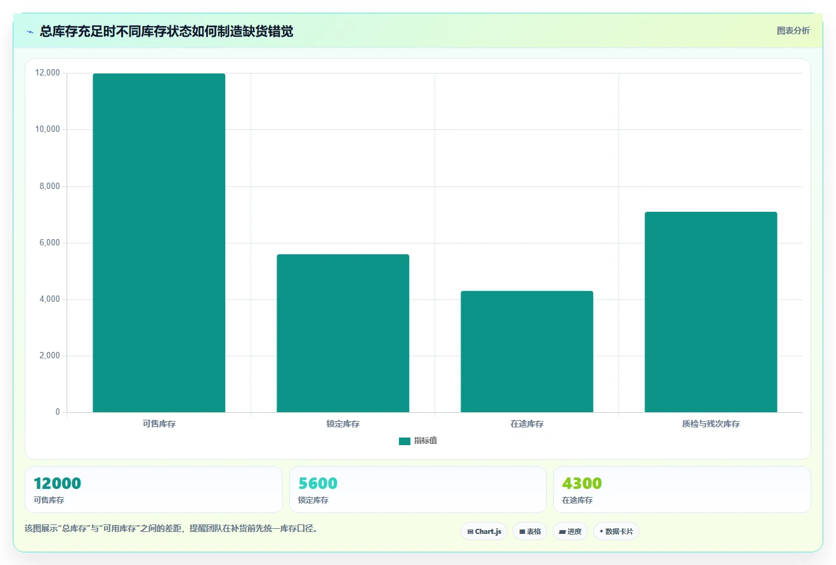
Task: Click the lightning icon beside the title
Action: 30,32
